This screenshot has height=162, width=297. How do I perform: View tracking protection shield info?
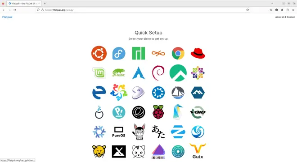pyautogui.click(x=38, y=10)
